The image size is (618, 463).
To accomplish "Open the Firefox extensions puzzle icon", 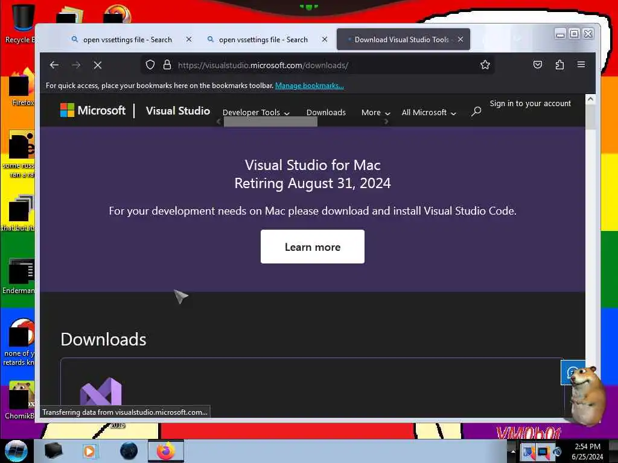I will click(x=559, y=65).
